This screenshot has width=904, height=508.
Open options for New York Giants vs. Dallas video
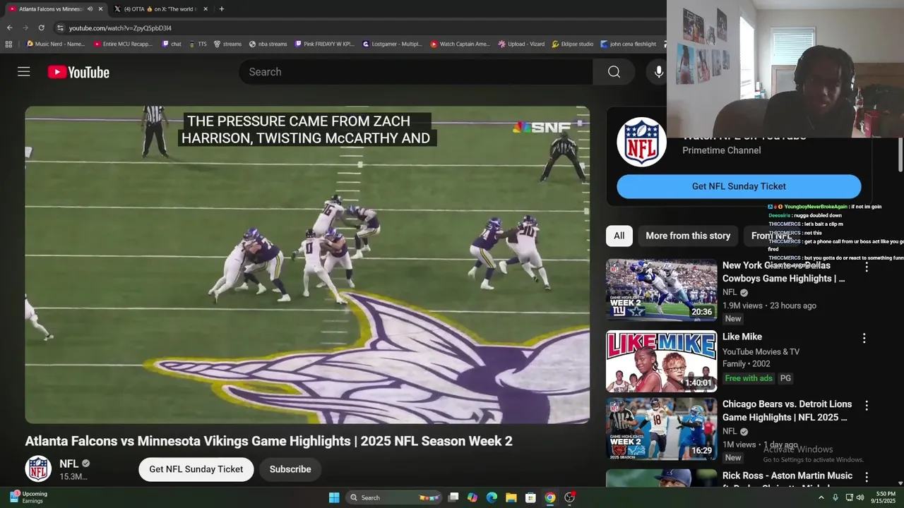[x=867, y=267]
